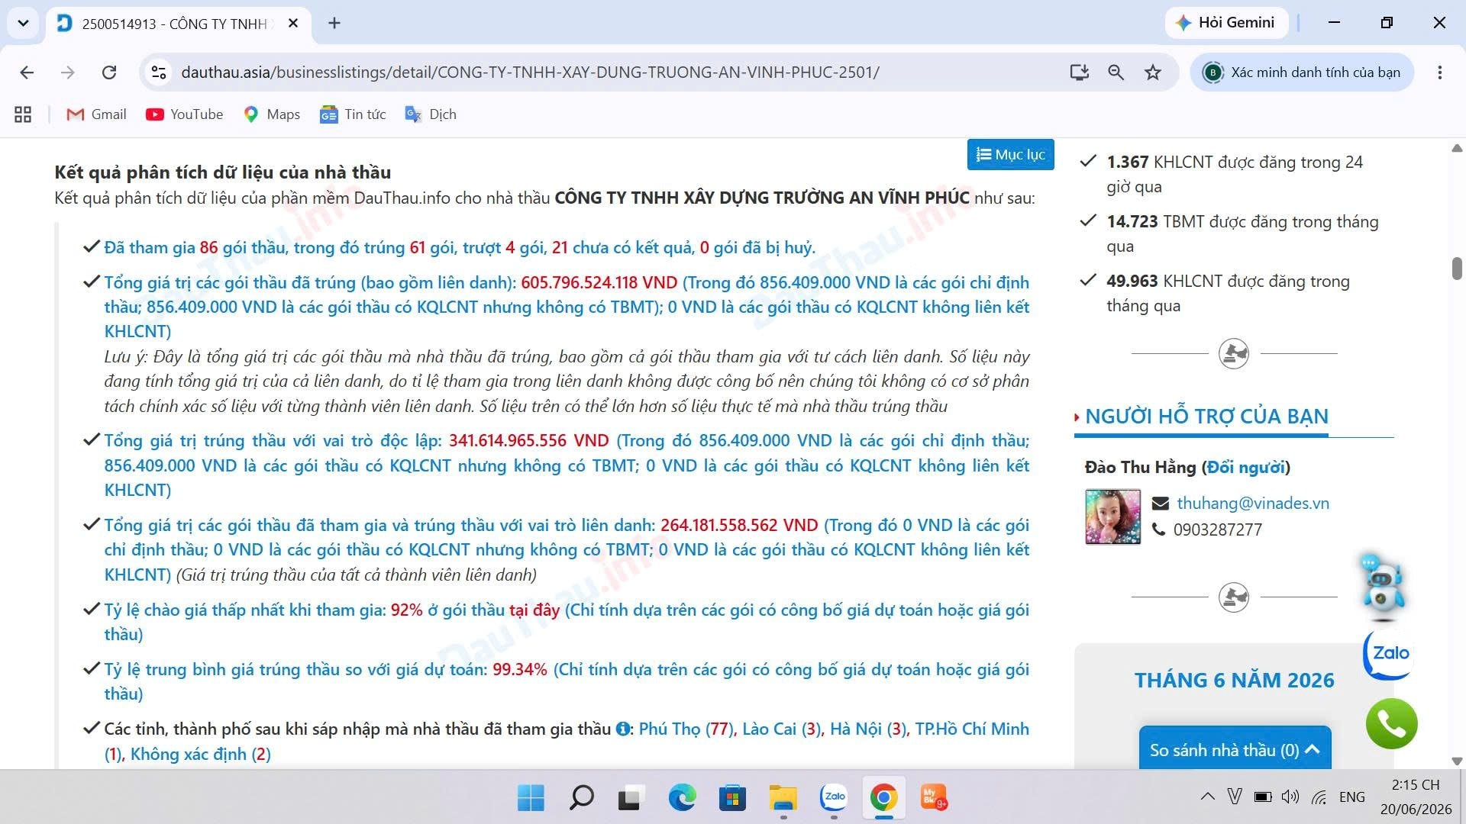Click Đào Thu Hằng avatar photo

1112,517
